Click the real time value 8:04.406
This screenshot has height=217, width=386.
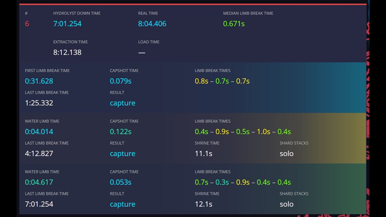tap(152, 24)
